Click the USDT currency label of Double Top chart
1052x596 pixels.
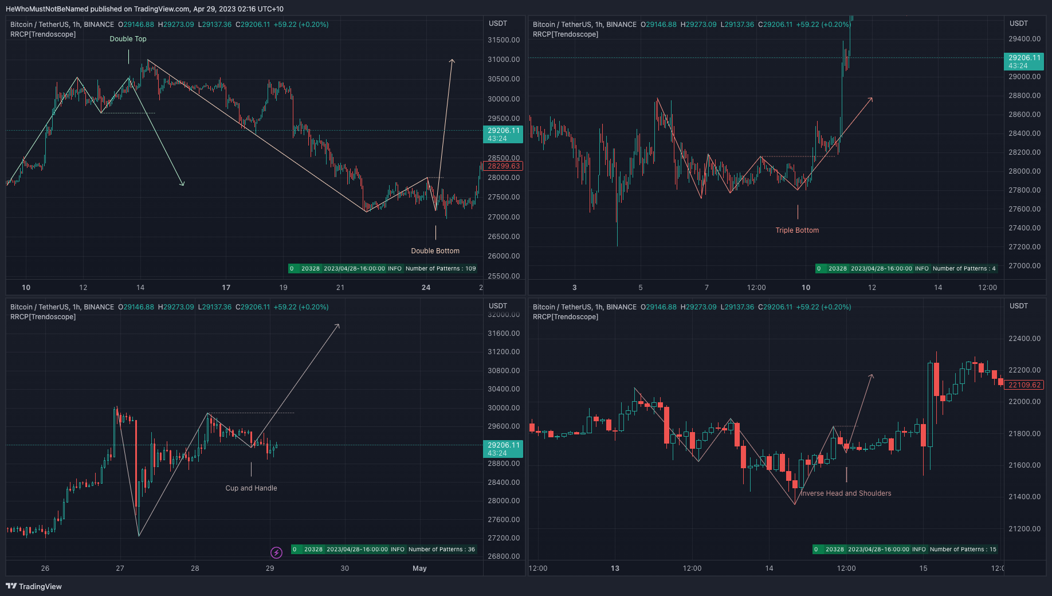coord(498,23)
